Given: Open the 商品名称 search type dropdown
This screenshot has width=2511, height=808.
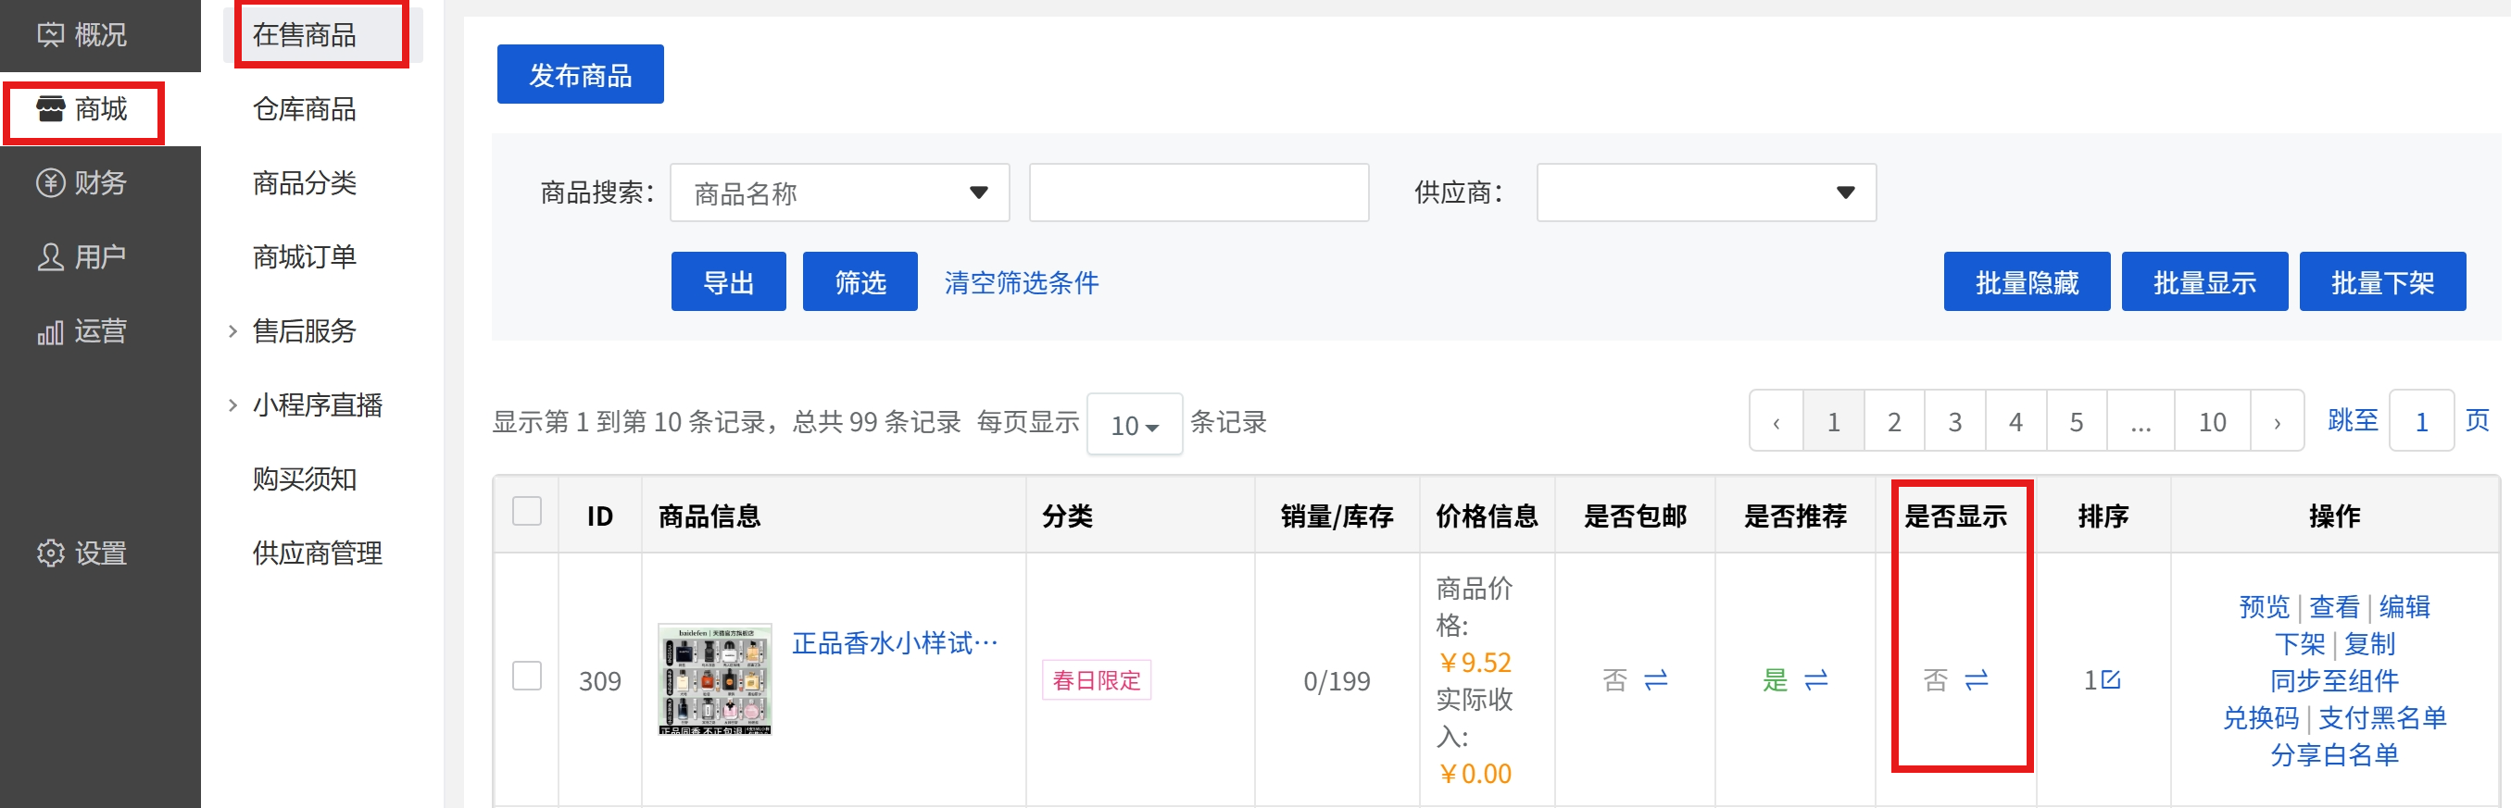Looking at the screenshot, I should pos(839,193).
